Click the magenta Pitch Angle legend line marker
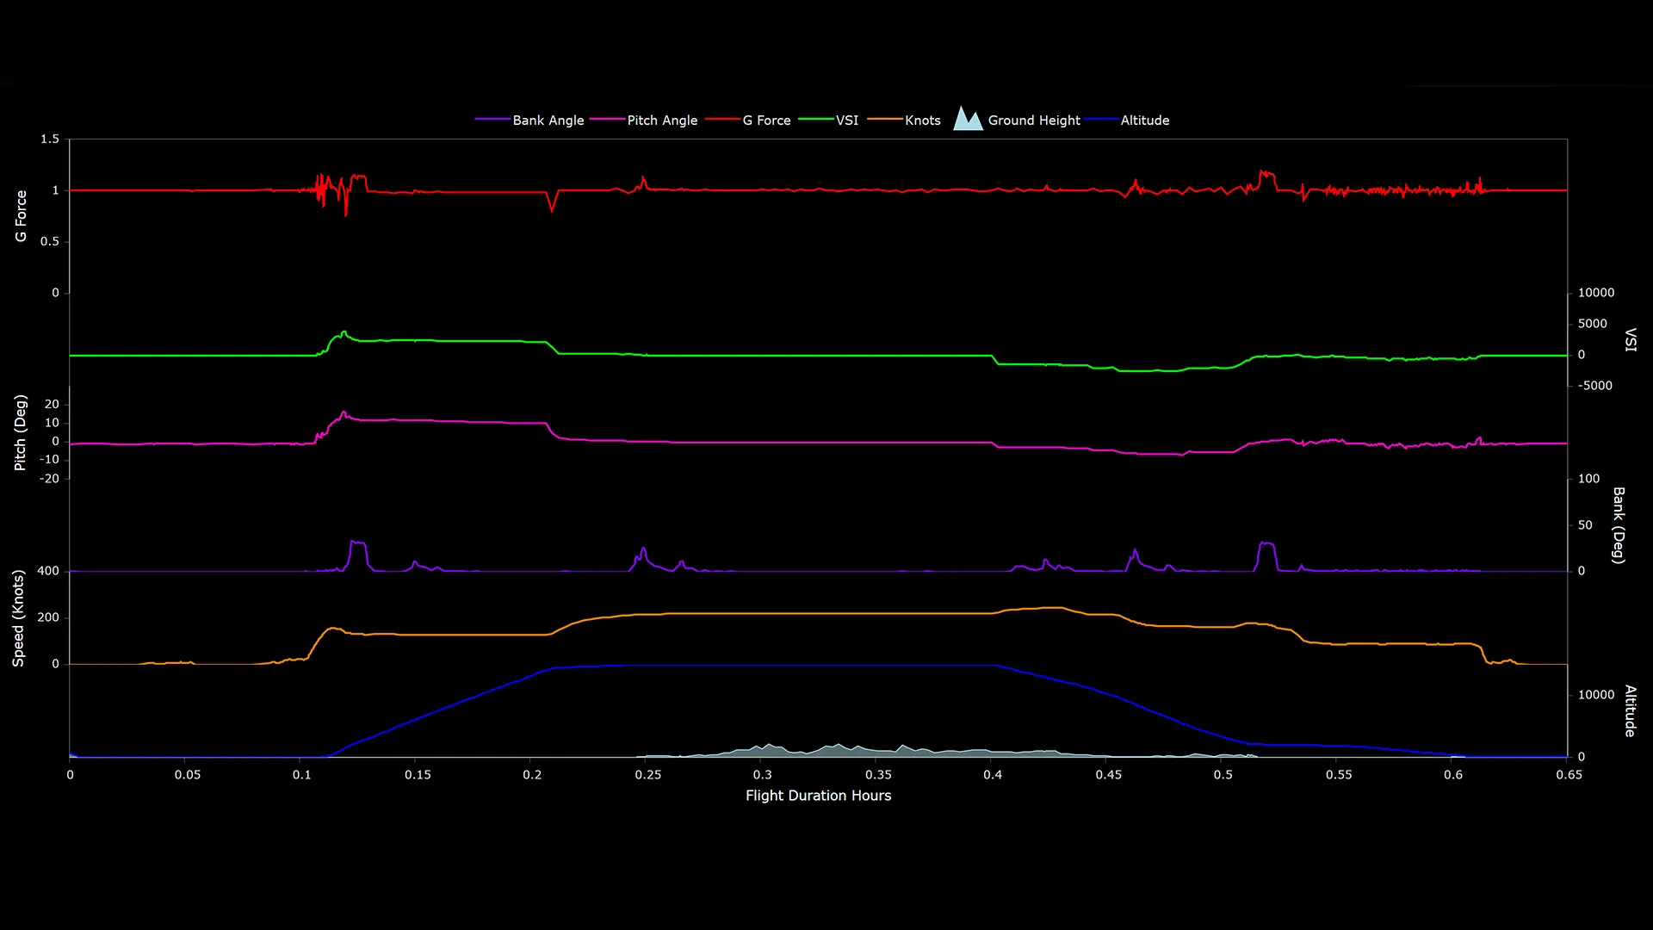The width and height of the screenshot is (1653, 930). click(606, 120)
